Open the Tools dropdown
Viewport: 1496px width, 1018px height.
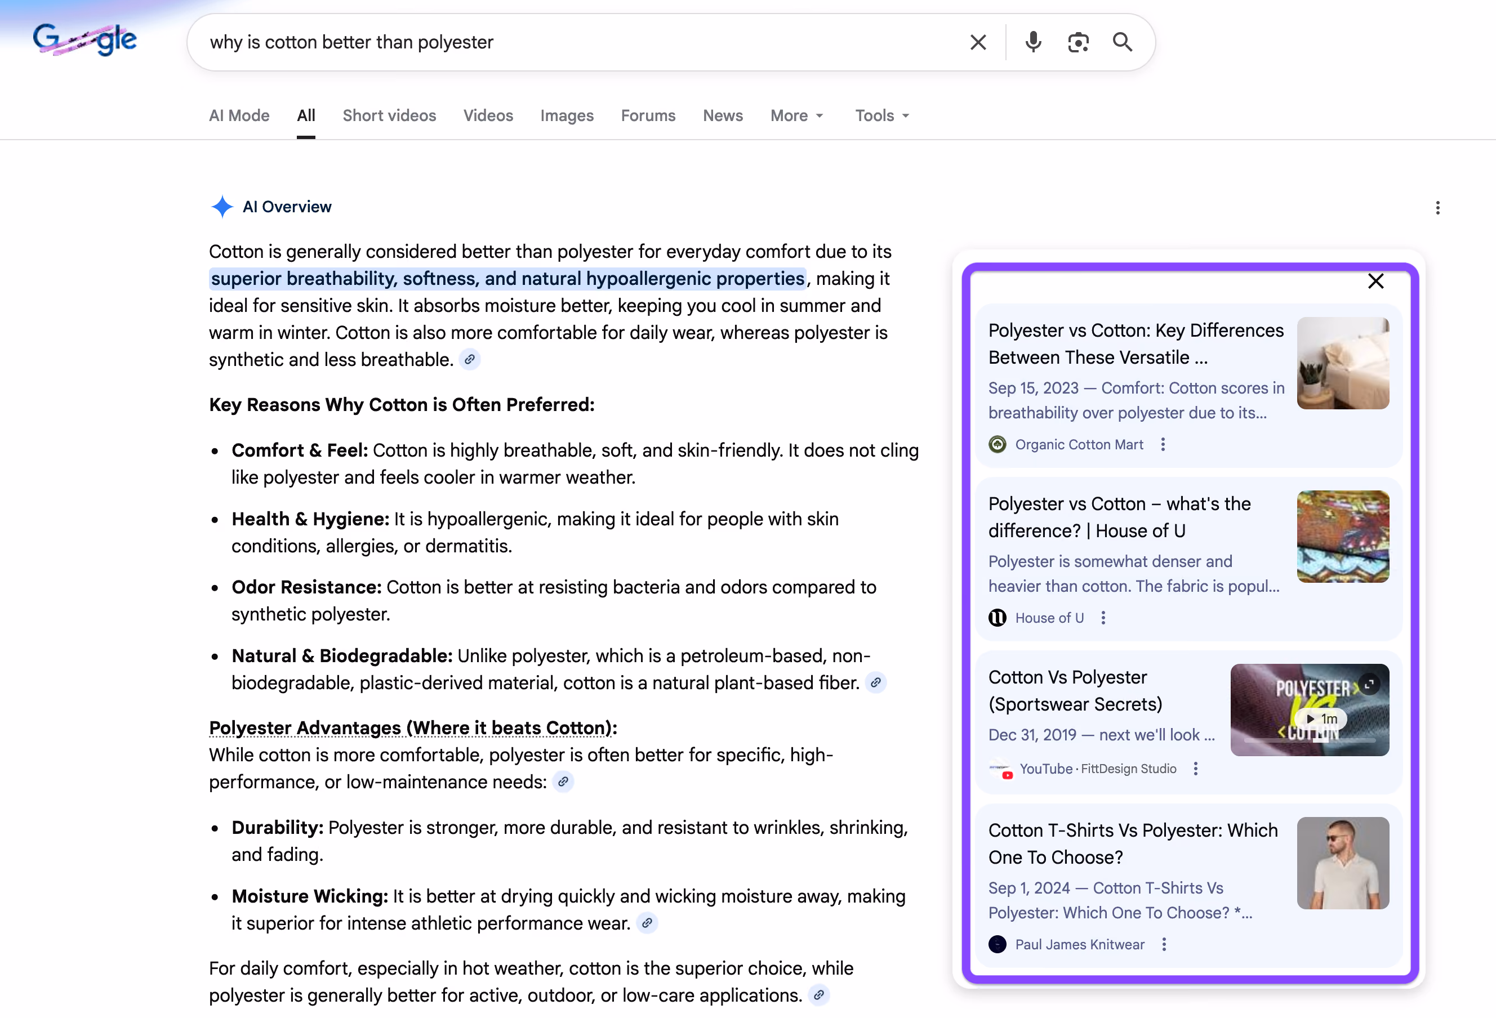pos(882,116)
